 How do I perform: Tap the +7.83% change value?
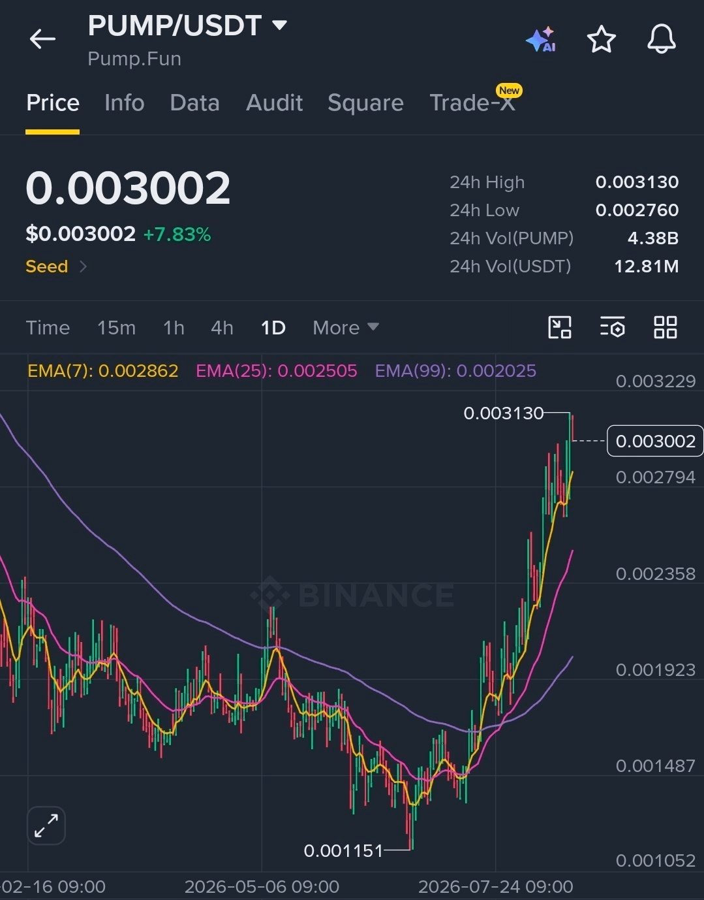[x=177, y=234]
